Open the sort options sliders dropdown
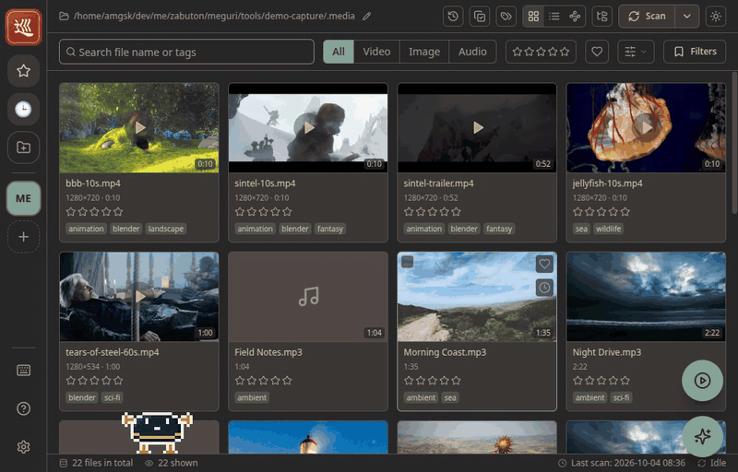The height and width of the screenshot is (472, 738). (x=636, y=52)
